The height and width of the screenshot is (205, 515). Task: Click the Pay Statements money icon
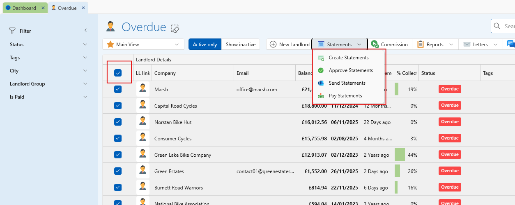pyautogui.click(x=321, y=96)
